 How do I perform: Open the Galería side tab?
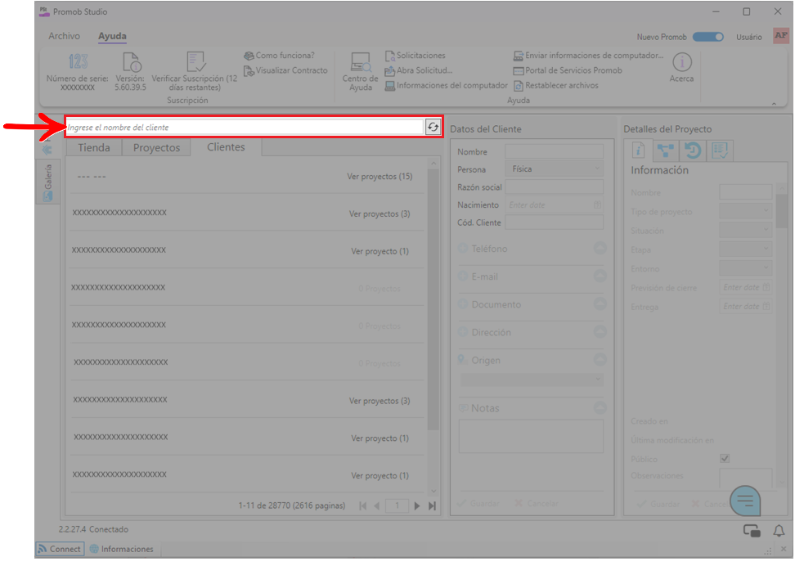click(47, 182)
